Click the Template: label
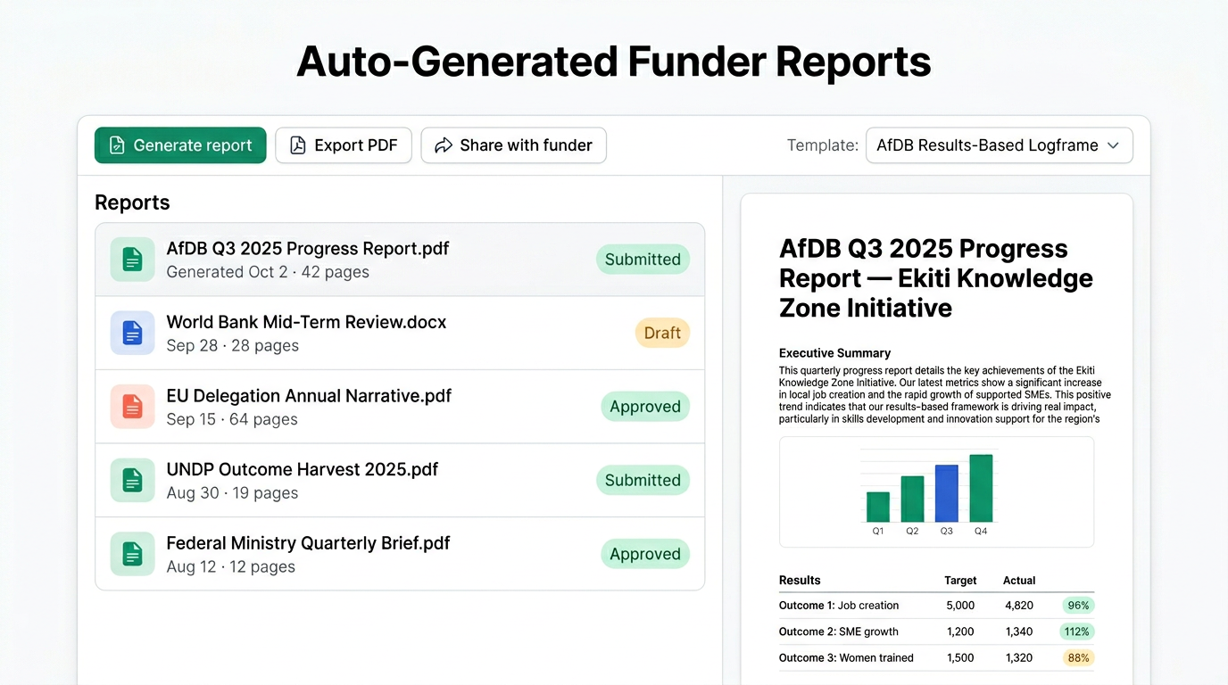This screenshot has width=1228, height=685. point(823,145)
